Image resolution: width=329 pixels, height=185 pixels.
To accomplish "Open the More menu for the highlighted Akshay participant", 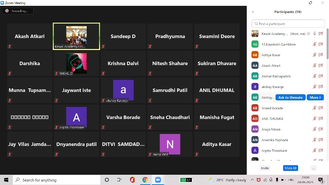I will click(315, 97).
